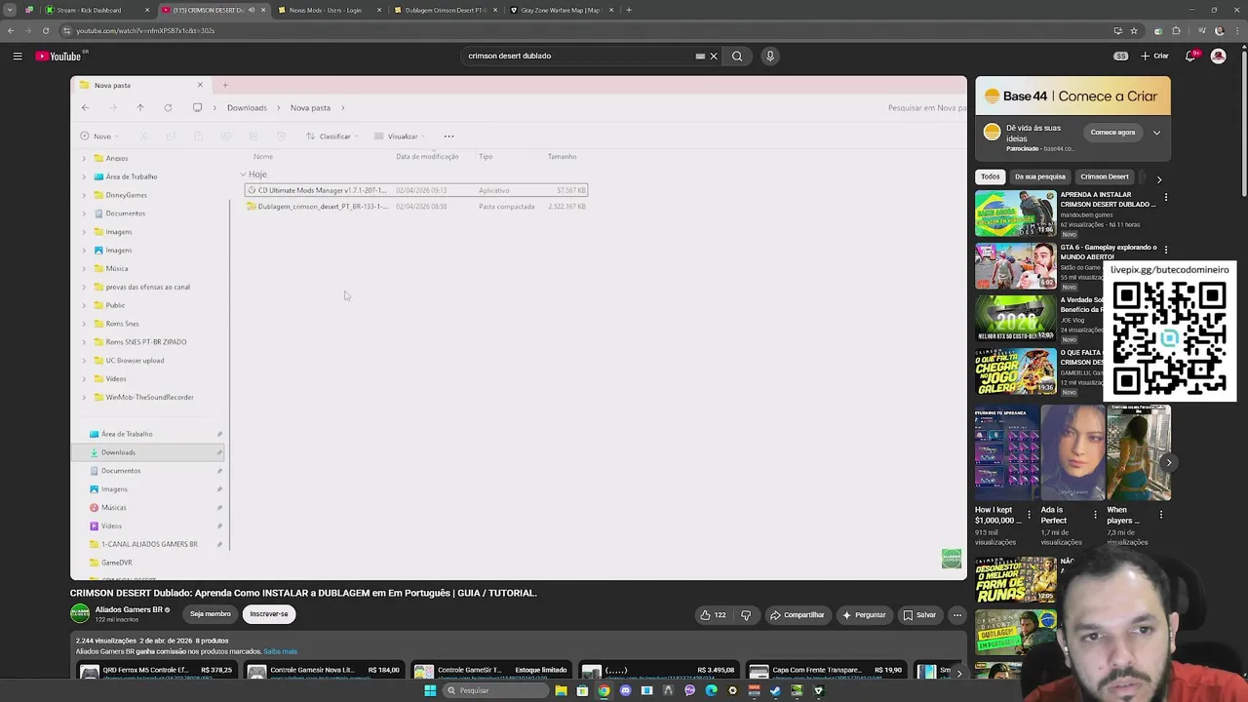1248x702 pixels.
Task: Switch to Gray Zone Warfare Map tab
Action: (x=560, y=10)
